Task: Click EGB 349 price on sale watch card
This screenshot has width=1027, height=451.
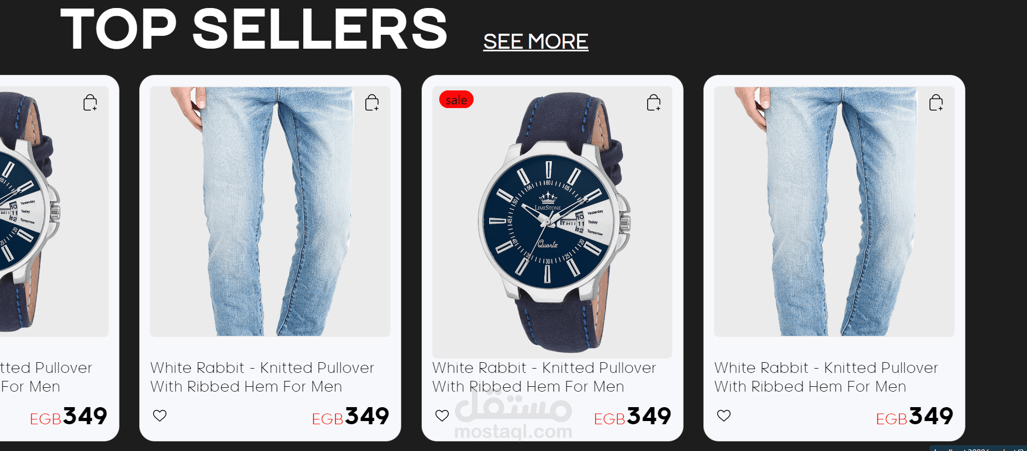Action: tap(633, 416)
